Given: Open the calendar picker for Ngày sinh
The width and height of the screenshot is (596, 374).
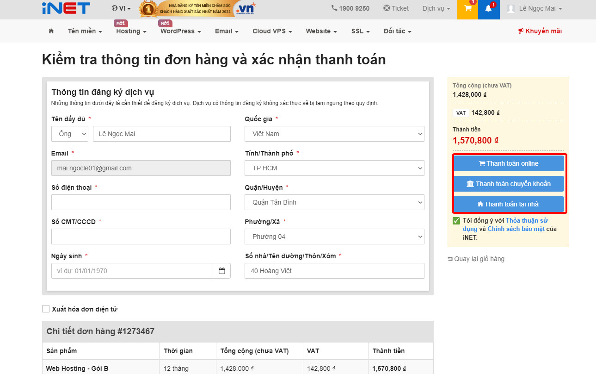Looking at the screenshot, I should [221, 270].
